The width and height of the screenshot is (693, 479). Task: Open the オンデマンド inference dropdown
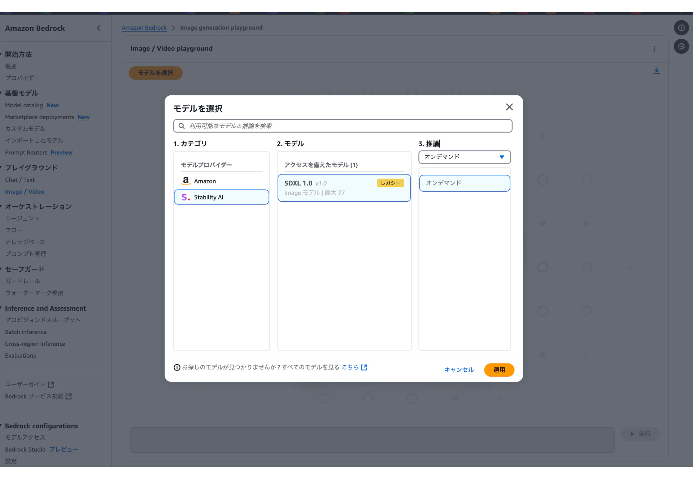point(465,157)
